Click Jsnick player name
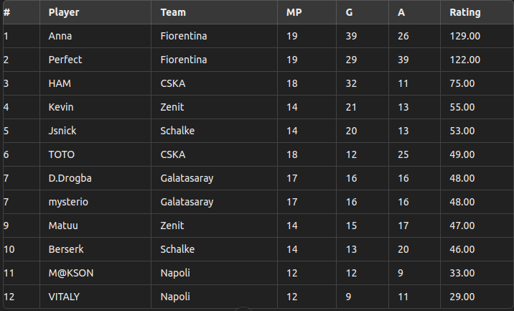The height and width of the screenshot is (311, 514). 62,131
